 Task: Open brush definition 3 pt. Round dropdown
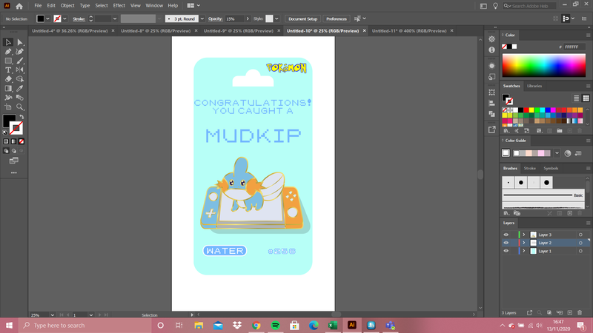[x=202, y=19]
